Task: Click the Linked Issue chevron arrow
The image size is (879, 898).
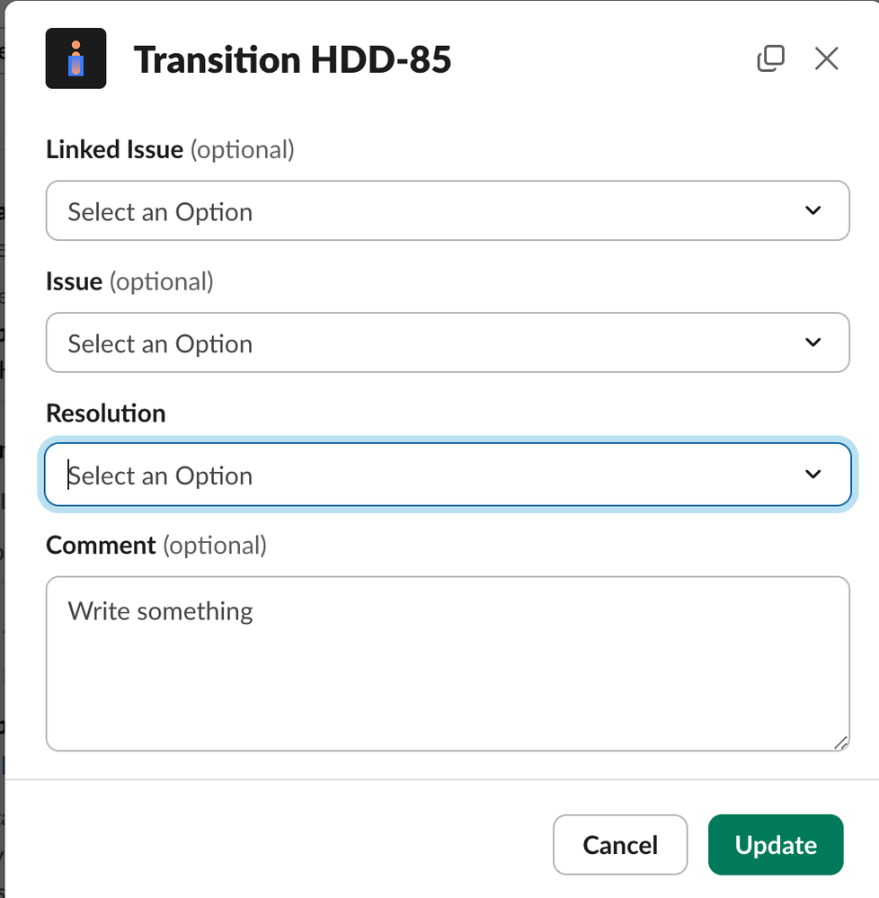Action: 813,211
